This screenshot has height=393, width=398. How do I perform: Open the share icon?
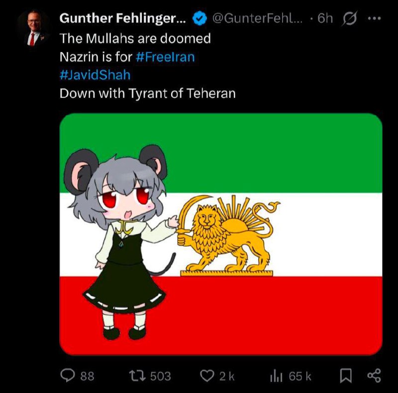pyautogui.click(x=375, y=376)
